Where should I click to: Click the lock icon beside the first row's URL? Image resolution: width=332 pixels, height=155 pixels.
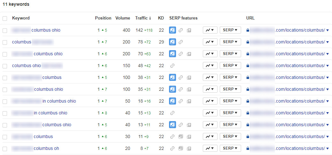(247, 30)
